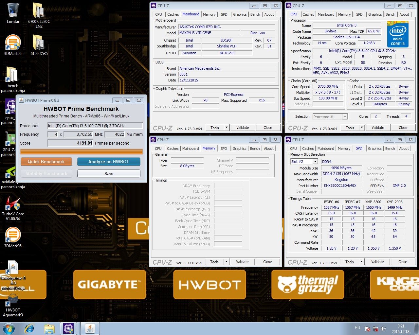419x335 pixels.
Task: Click Close in SPD CPU-Z window
Action: [x=403, y=262]
